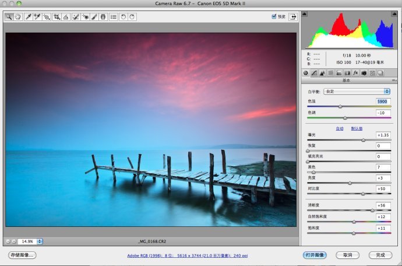Switch to the Camera Calibration panel tab

coord(364,73)
